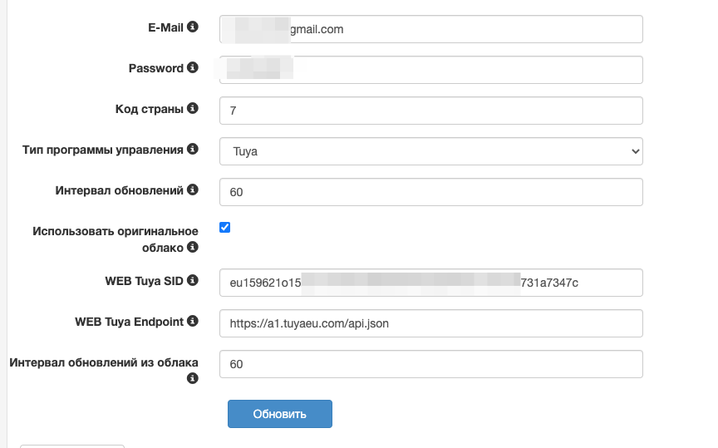Click info icon beside Тип программы управления
The height and width of the screenshot is (448, 718).
[x=193, y=149]
